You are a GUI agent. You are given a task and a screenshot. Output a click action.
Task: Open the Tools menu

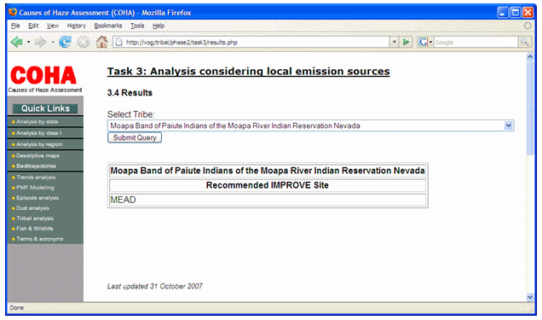[137, 26]
